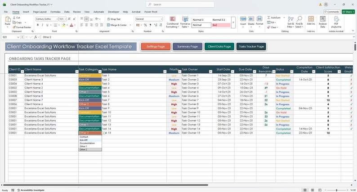Image resolution: width=357 pixels, height=192 pixels.
Task: Align text center horizontally
Action: (x=86, y=25)
